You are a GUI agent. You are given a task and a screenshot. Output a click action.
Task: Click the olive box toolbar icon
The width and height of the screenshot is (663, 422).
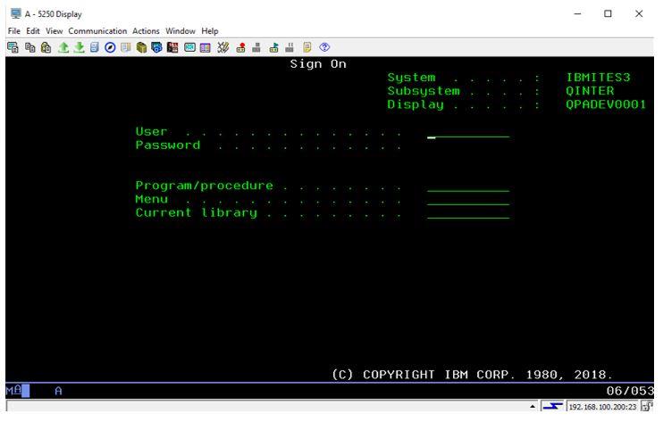141,47
